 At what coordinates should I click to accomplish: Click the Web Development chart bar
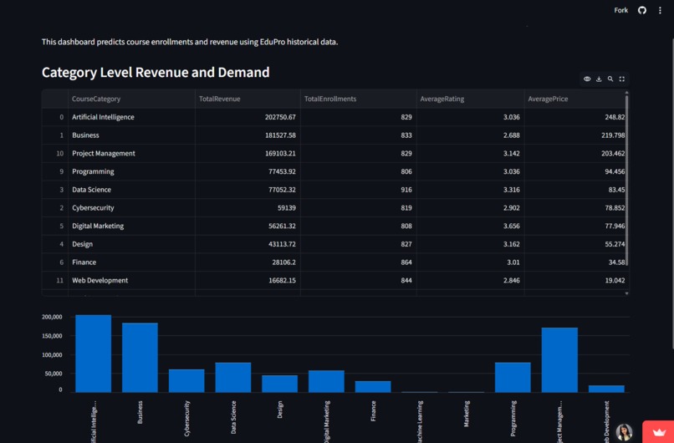coord(606,389)
